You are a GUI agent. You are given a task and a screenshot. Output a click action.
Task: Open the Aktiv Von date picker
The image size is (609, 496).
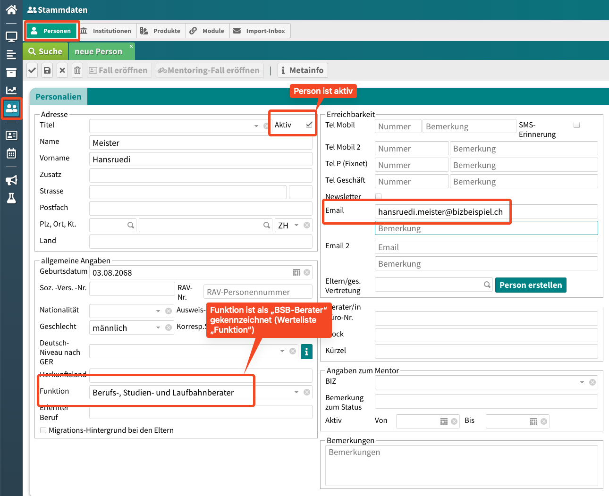pyautogui.click(x=444, y=421)
